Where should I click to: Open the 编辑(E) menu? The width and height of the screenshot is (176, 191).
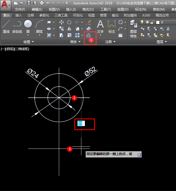(37, 9)
